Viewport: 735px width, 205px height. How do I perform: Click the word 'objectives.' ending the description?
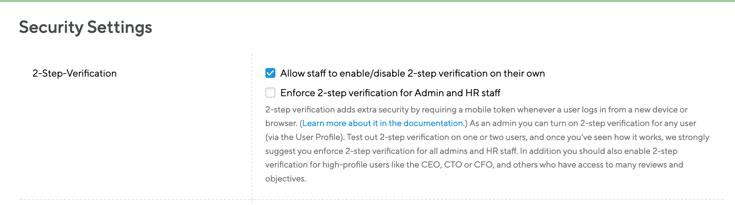[x=286, y=179]
